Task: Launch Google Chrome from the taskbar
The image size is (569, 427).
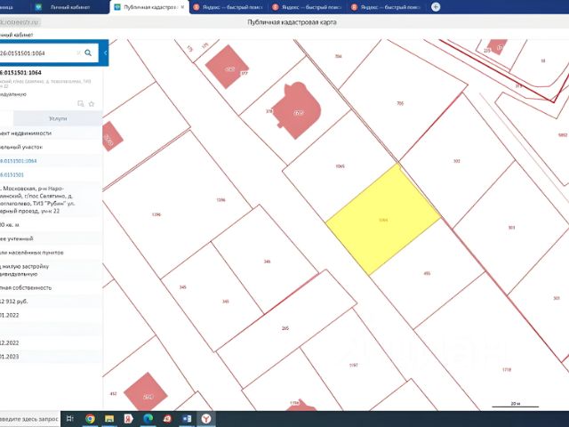Action: (x=90, y=419)
